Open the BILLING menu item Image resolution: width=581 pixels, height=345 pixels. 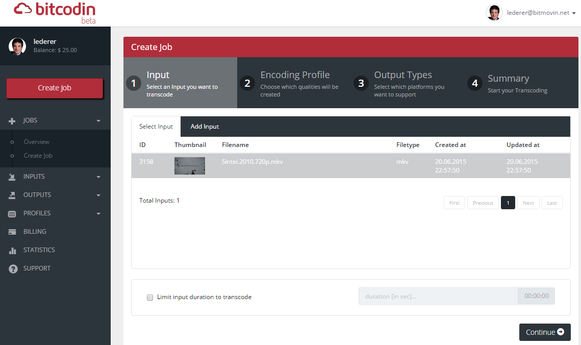[x=35, y=232]
